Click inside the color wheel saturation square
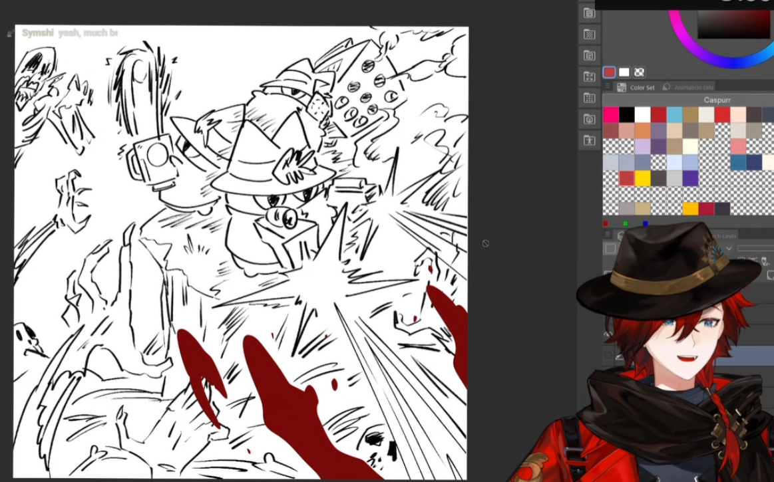Screen dimensions: 774x482 click(733, 24)
